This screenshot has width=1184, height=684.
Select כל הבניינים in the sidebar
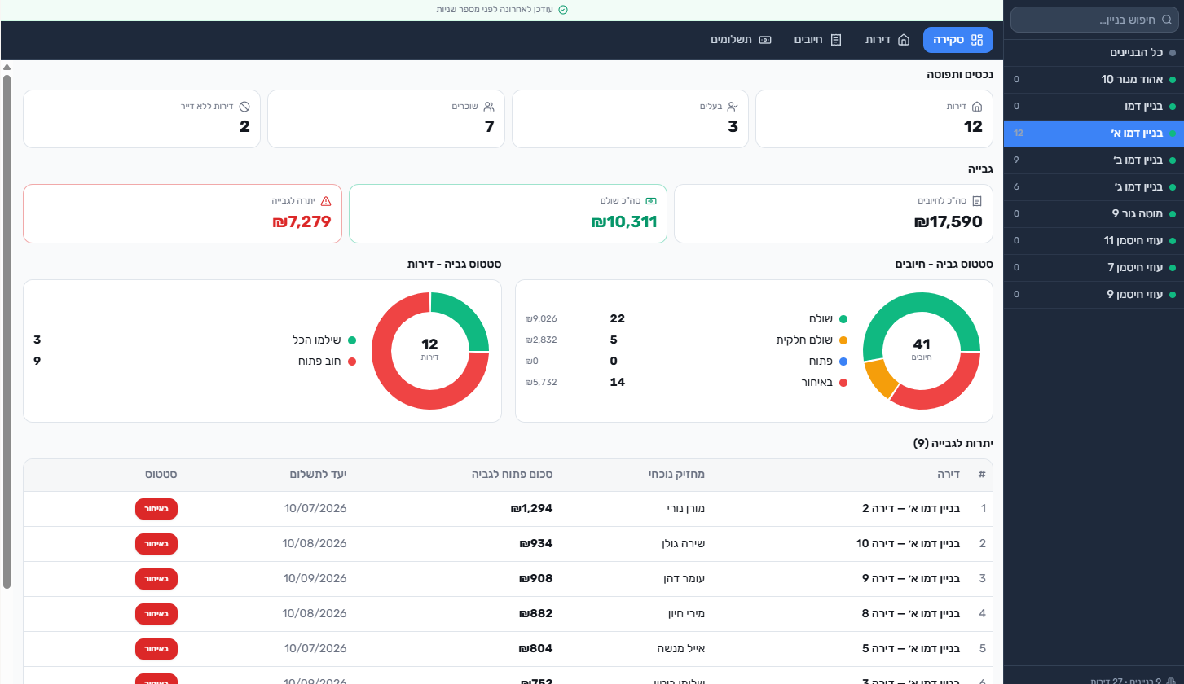click(x=1094, y=53)
